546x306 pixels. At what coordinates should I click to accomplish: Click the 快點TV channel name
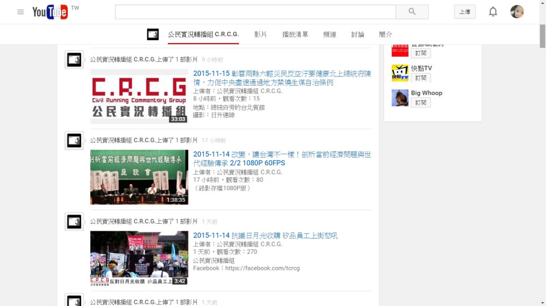click(x=421, y=69)
